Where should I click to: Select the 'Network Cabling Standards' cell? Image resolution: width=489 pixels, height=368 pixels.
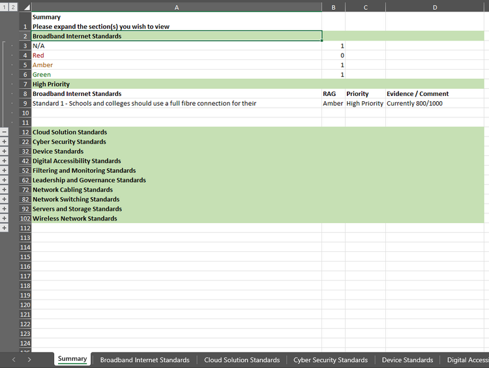click(177, 190)
